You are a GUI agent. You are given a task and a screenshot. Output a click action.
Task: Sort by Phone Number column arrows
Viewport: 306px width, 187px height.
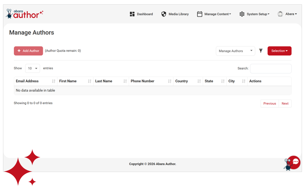(x=170, y=81)
